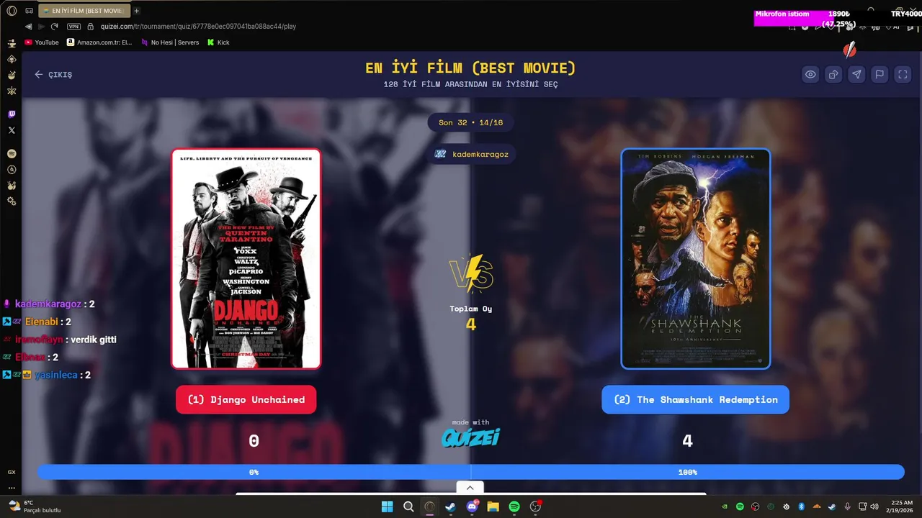922x518 pixels.
Task: Click Elenabi username in chat
Action: coord(41,322)
